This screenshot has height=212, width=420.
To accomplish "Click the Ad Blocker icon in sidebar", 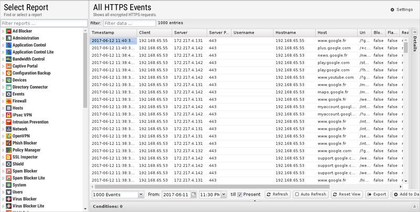I will point(8,31).
